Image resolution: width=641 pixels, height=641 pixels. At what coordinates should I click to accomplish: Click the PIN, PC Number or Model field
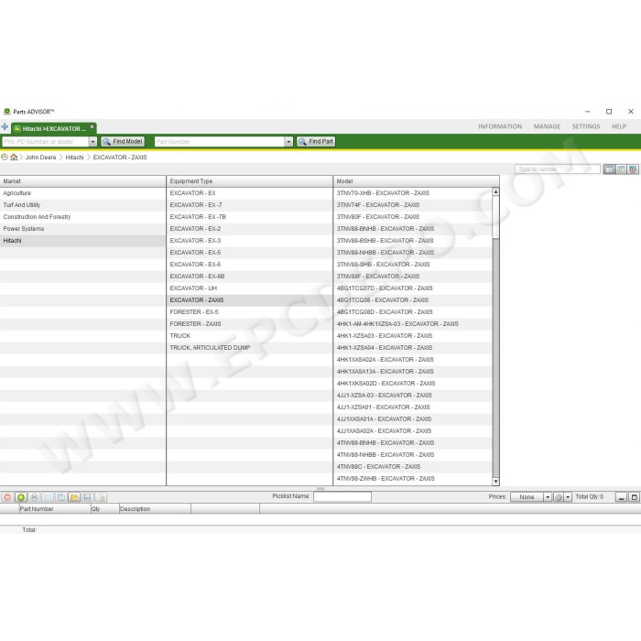tap(46, 141)
